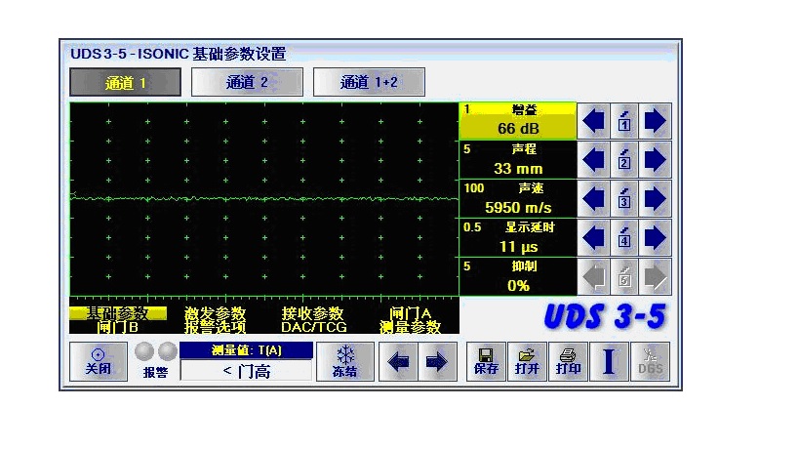Viewport: 799px width, 449px height.
Task: Select the 声程 33 mm parameter field
Action: coord(518,159)
